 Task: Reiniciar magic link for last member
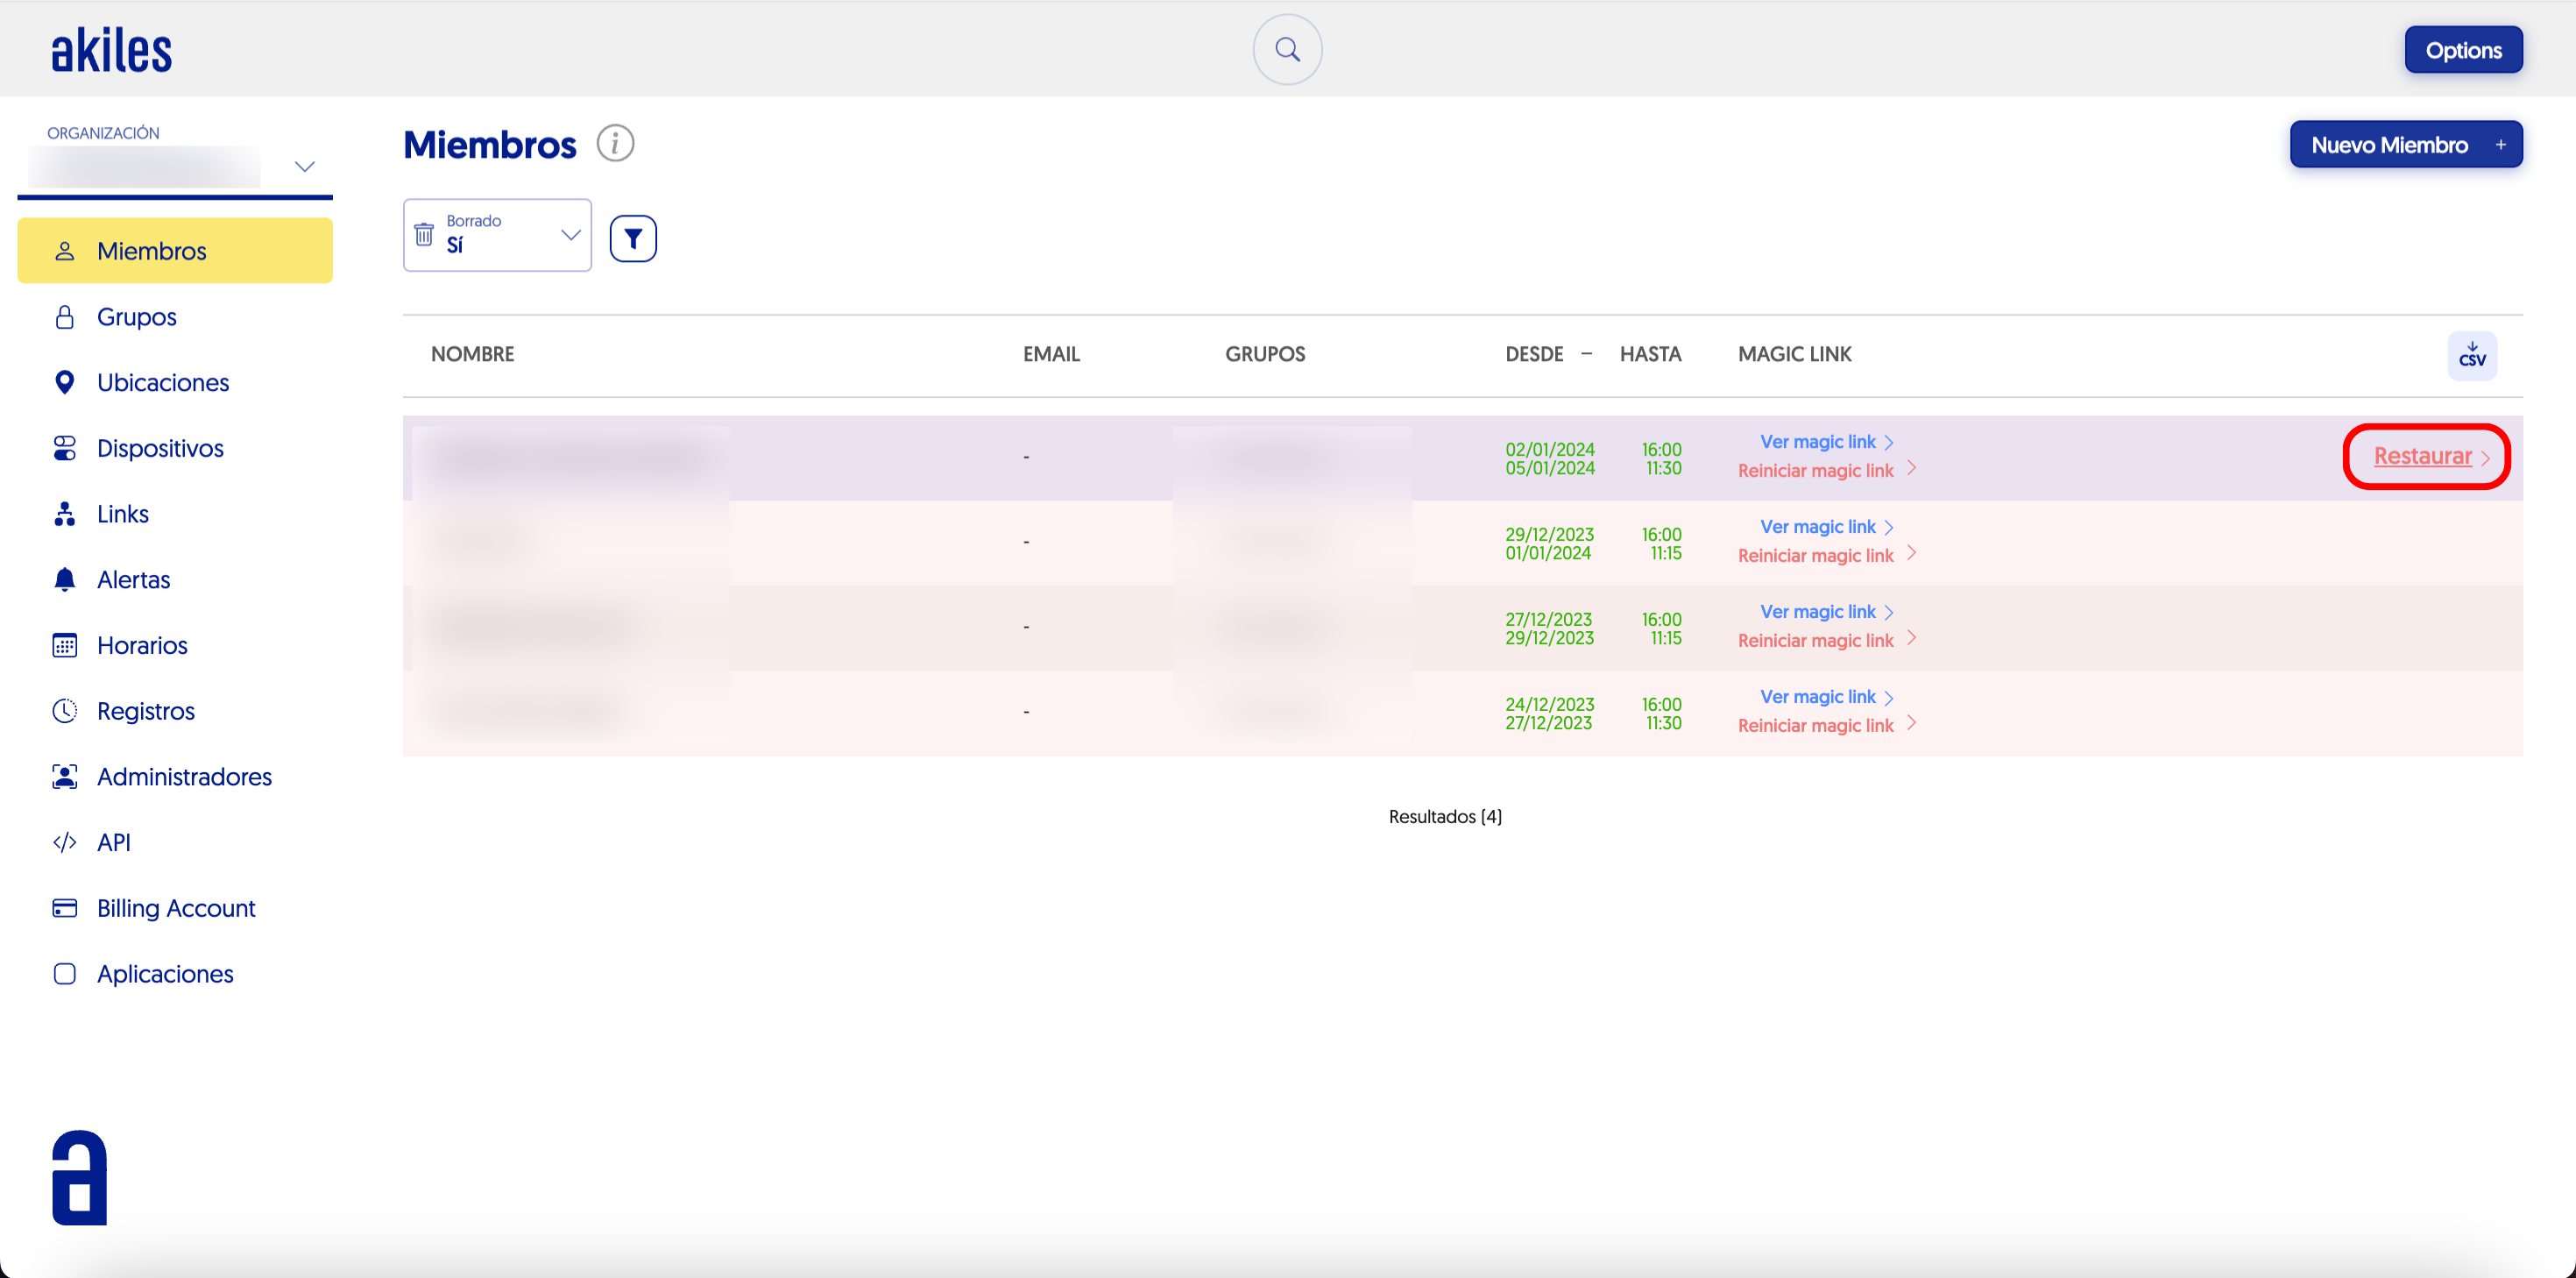(x=1815, y=726)
